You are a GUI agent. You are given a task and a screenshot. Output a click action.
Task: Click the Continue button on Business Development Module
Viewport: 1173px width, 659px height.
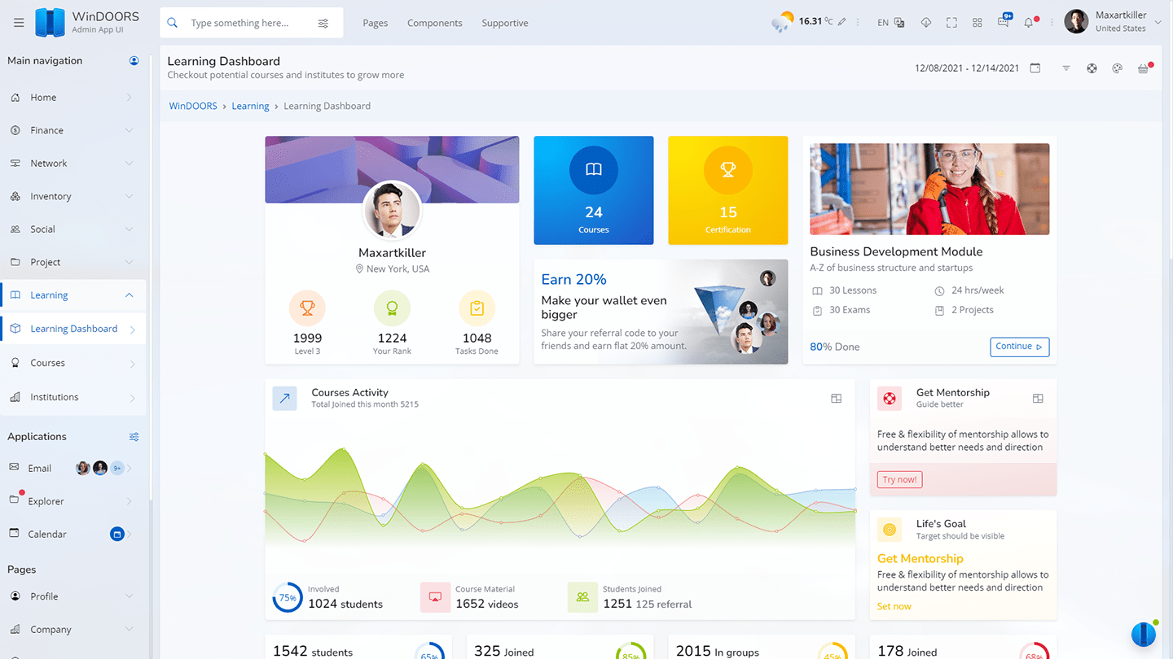1019,347
